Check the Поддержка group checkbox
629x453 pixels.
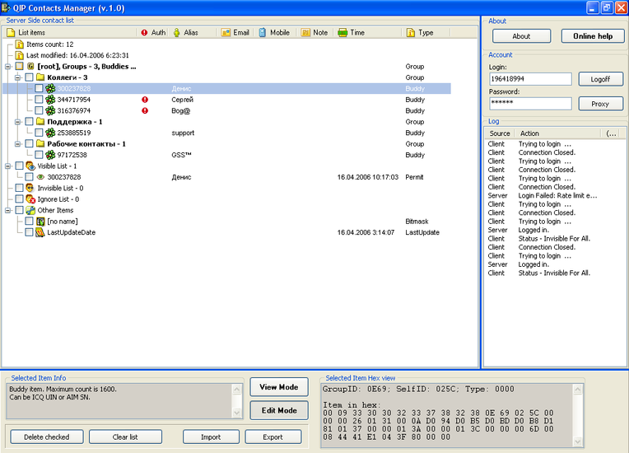click(x=29, y=122)
